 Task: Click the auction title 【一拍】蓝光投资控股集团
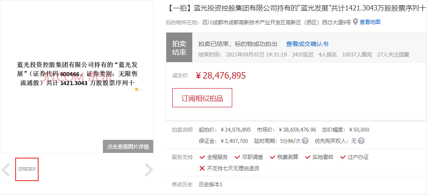296,9
